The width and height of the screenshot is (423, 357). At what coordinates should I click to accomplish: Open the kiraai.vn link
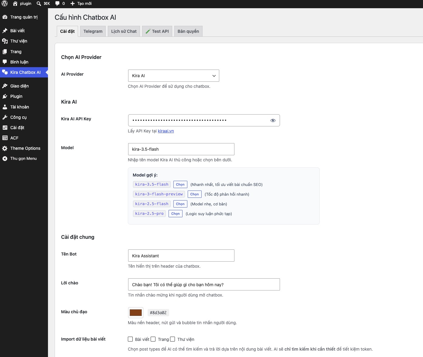coord(166,131)
